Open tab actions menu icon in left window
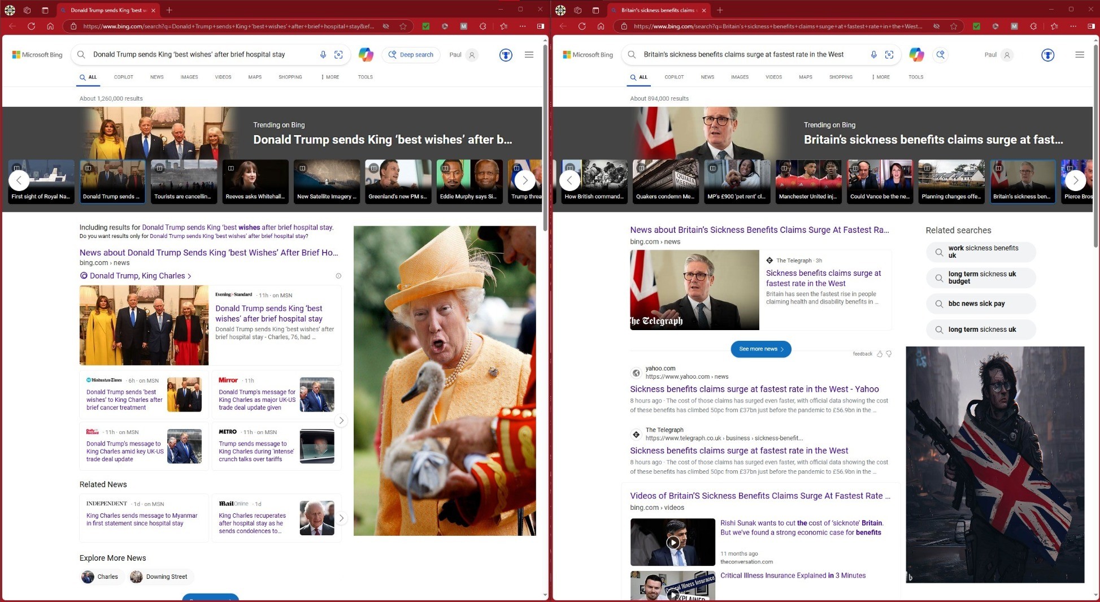 (x=45, y=10)
